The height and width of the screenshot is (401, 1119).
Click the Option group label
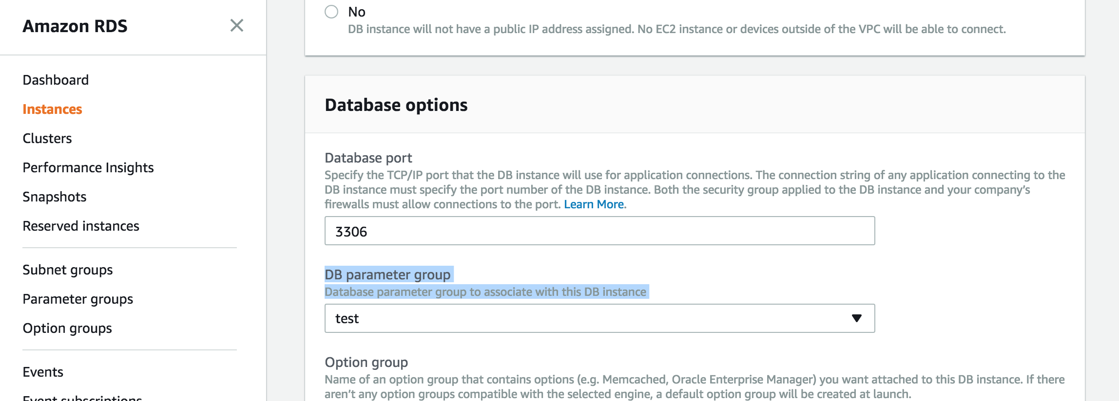pyautogui.click(x=367, y=362)
